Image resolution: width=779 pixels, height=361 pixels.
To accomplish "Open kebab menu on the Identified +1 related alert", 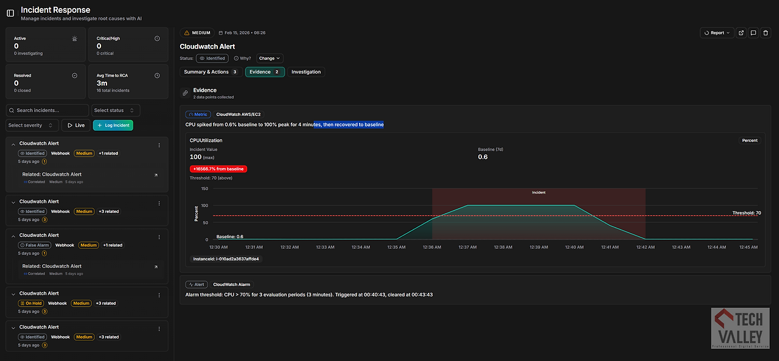I will [x=159, y=145].
